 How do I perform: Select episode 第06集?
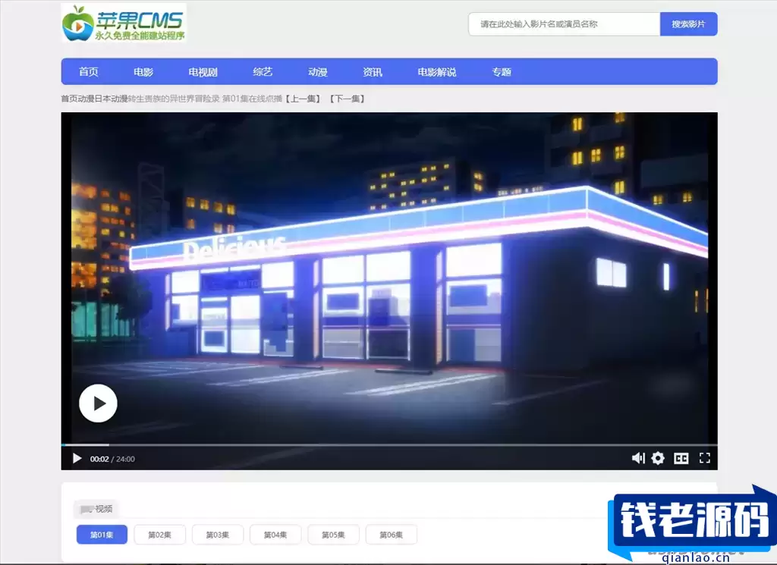pyautogui.click(x=392, y=535)
